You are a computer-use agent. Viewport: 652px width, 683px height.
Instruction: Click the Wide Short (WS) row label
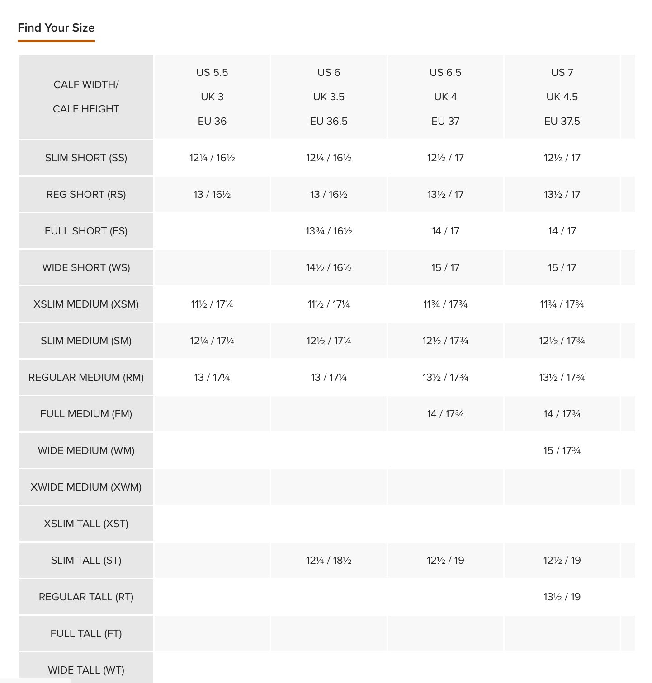tap(86, 267)
